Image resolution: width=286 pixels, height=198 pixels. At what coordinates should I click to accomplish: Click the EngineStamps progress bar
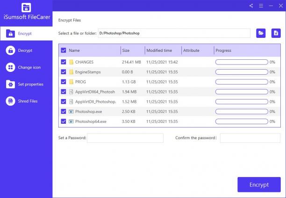[242, 72]
